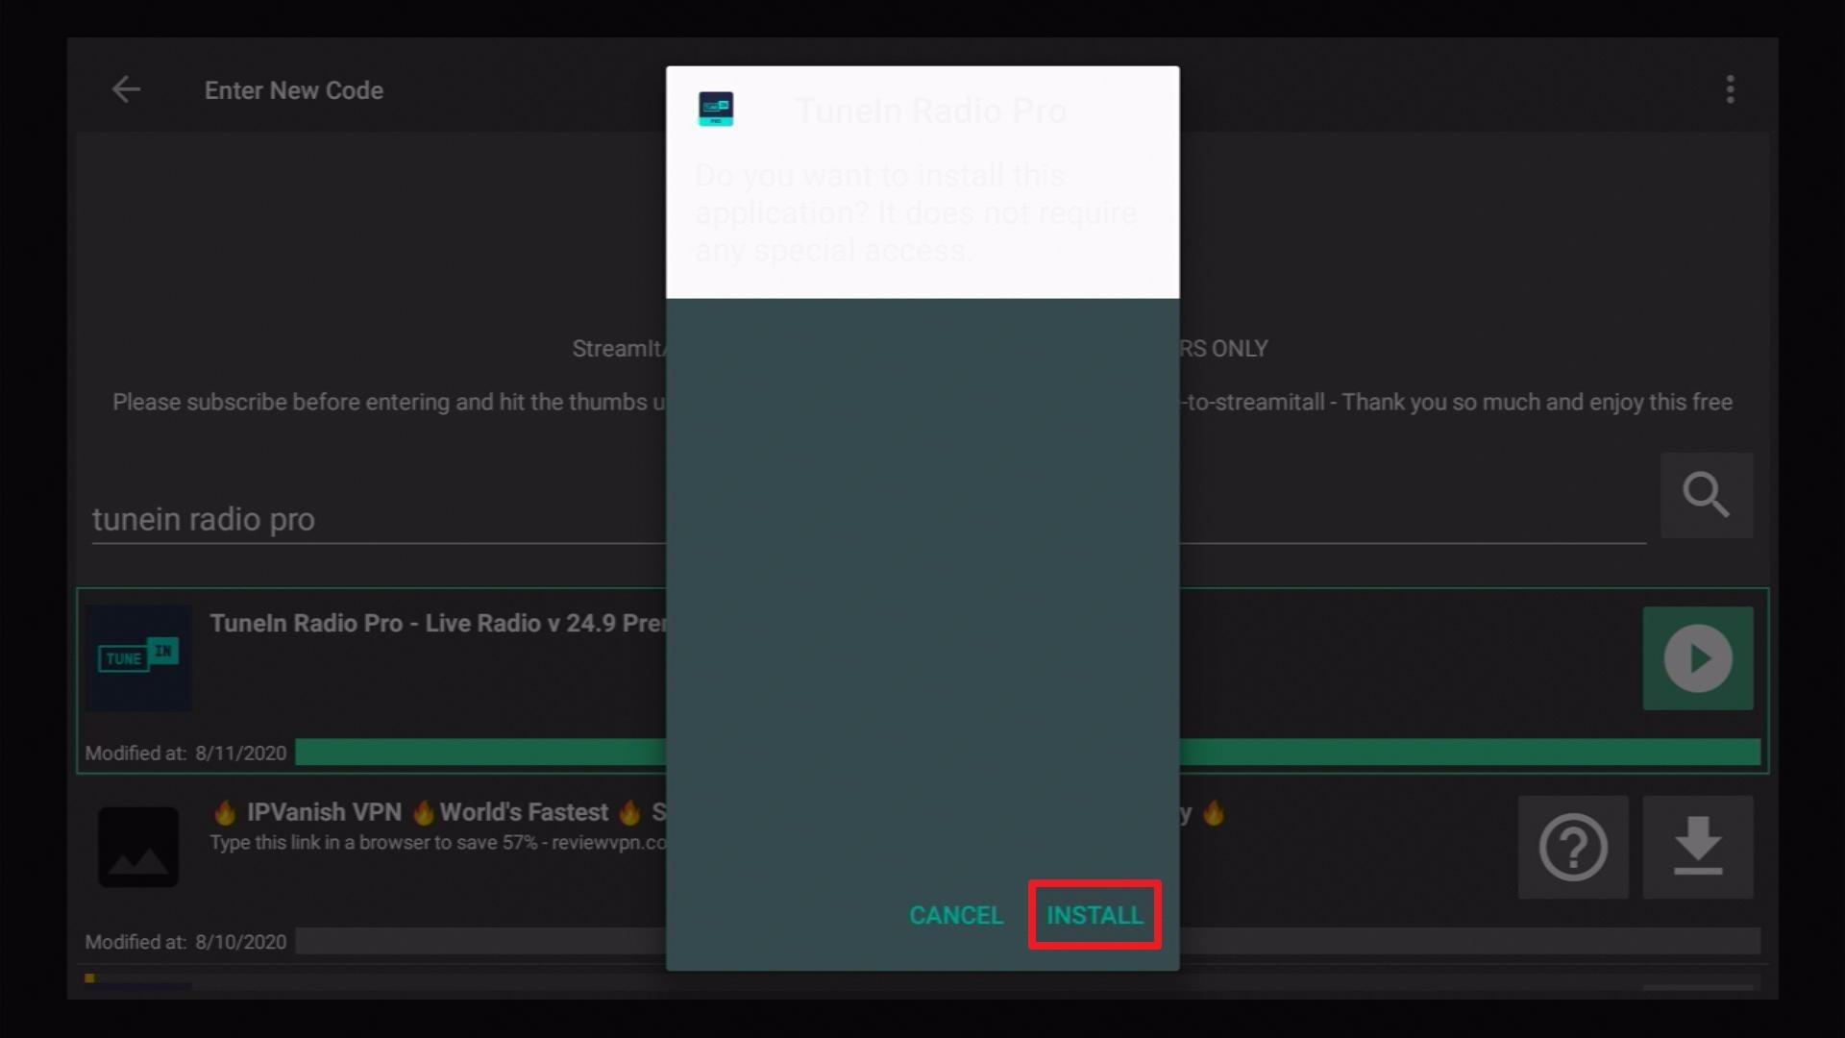Viewport: 1845px width, 1038px height.
Task: Click the 'Enter New Code' title
Action: [294, 90]
